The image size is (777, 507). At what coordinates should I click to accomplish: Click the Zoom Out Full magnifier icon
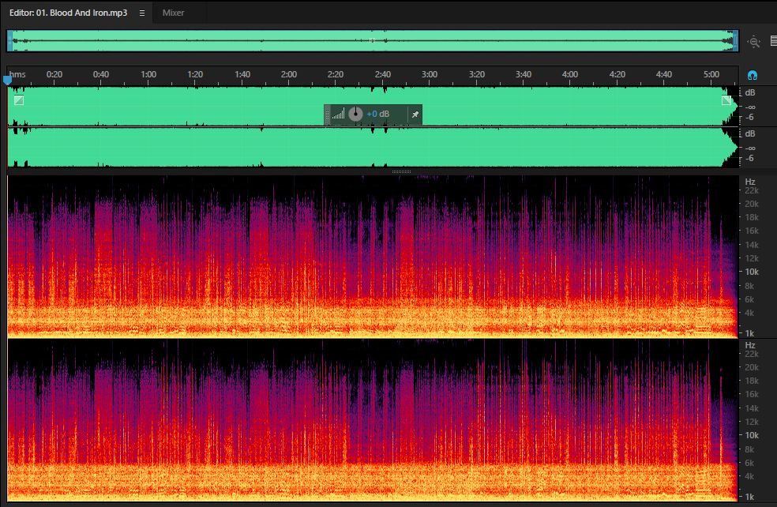pyautogui.click(x=754, y=42)
